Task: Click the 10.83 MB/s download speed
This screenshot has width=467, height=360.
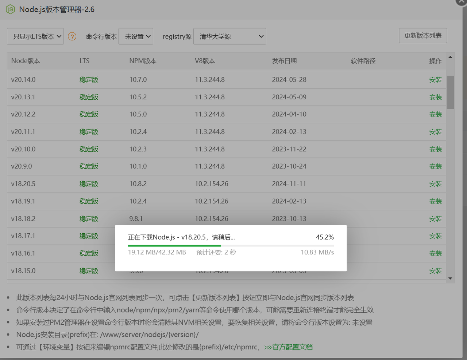Action: pyautogui.click(x=317, y=252)
